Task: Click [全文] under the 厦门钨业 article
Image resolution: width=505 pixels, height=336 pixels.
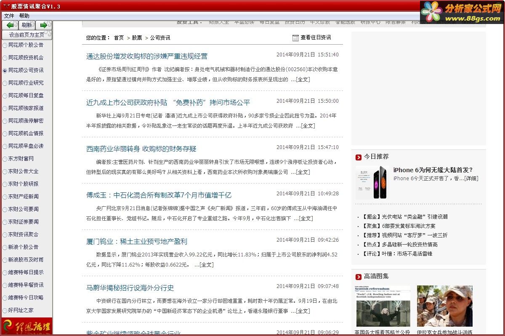Action: pyautogui.click(x=207, y=265)
